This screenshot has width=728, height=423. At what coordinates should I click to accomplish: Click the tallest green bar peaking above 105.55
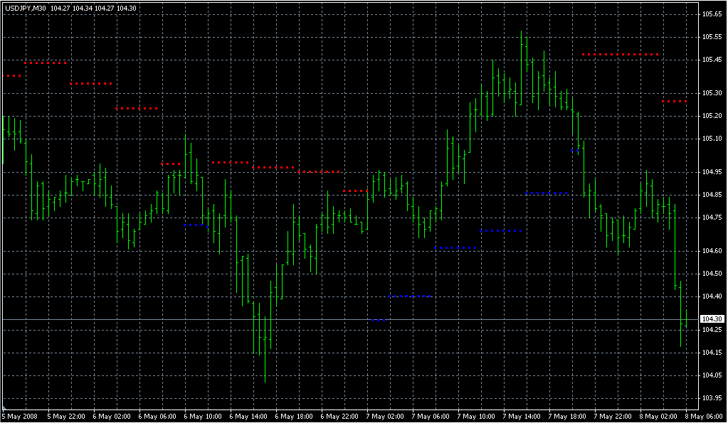522,68
